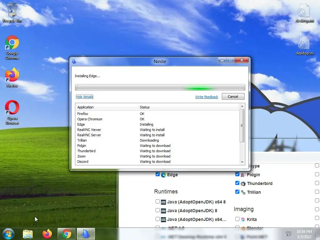Click the Krita app icon
The height and width of the screenshot is (240, 320).
click(x=243, y=220)
